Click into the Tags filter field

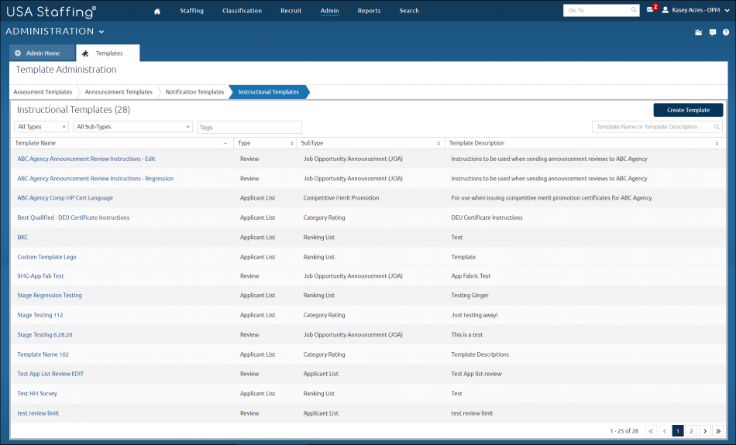pos(249,127)
